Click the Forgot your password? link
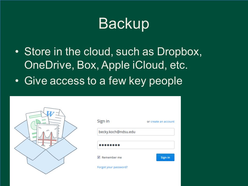Image resolution: width=248 pixels, height=186 pixels. [x=112, y=167]
